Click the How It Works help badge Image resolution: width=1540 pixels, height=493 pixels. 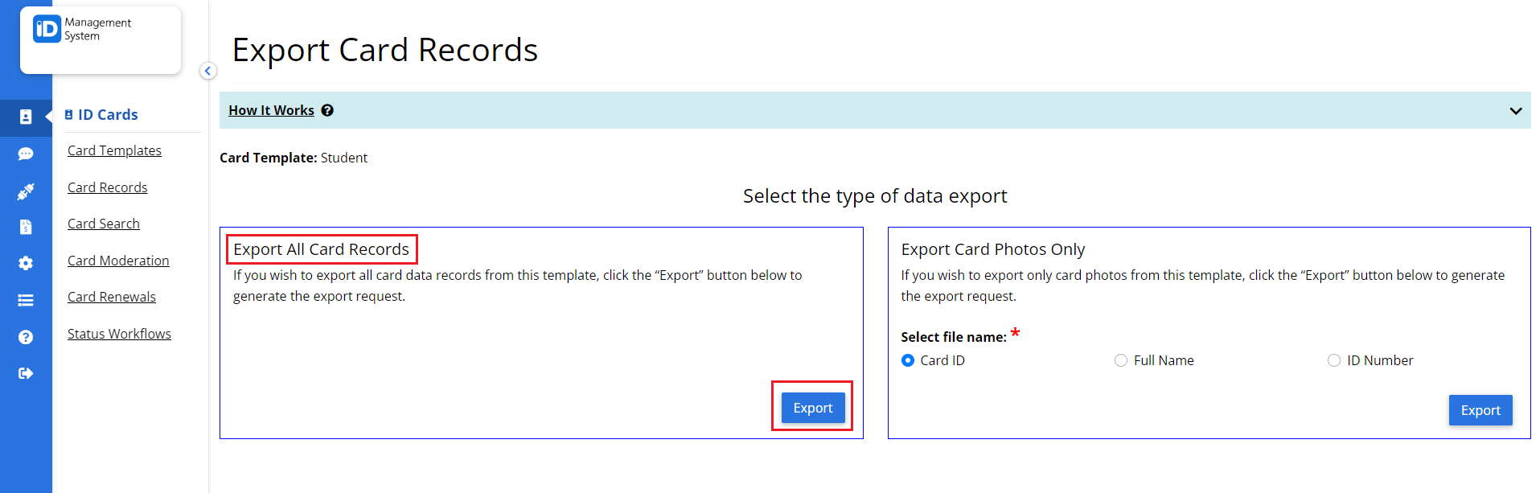326,110
